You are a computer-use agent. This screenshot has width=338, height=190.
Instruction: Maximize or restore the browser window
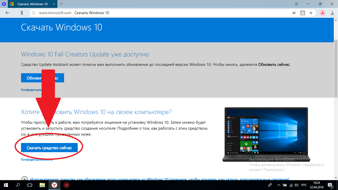pos(320,4)
